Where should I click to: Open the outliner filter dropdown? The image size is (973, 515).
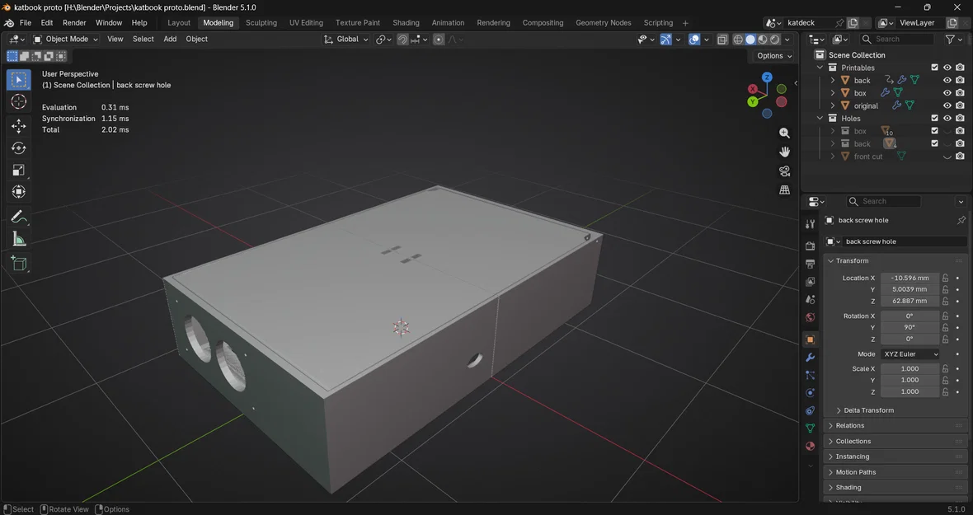[953, 39]
